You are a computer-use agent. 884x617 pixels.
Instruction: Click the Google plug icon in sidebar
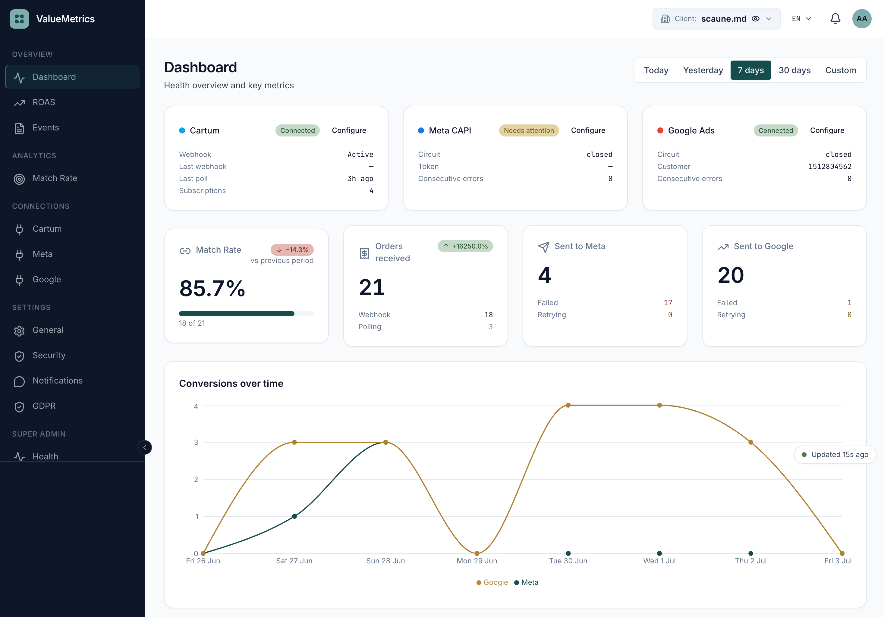[x=19, y=280]
